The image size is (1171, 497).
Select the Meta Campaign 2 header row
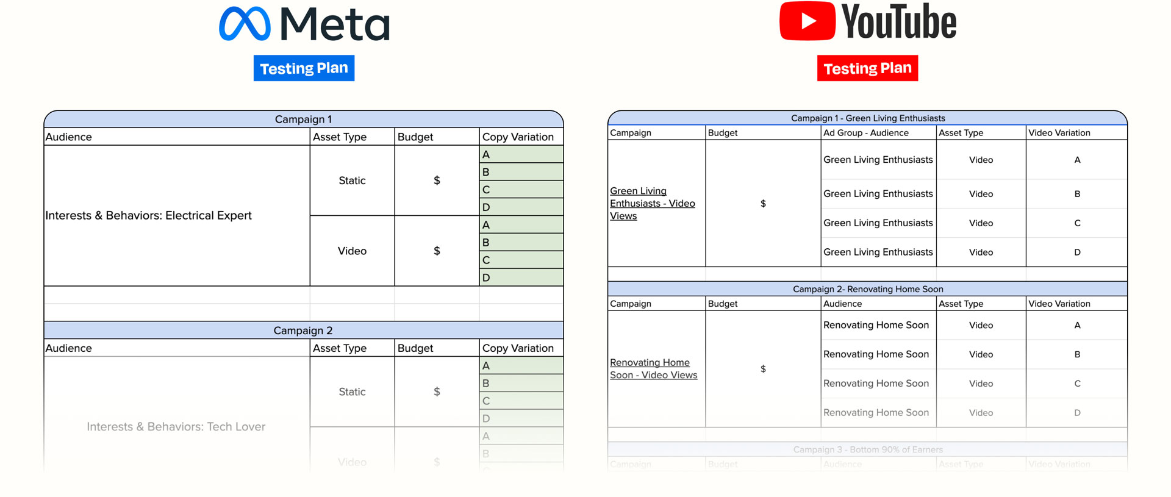303,331
